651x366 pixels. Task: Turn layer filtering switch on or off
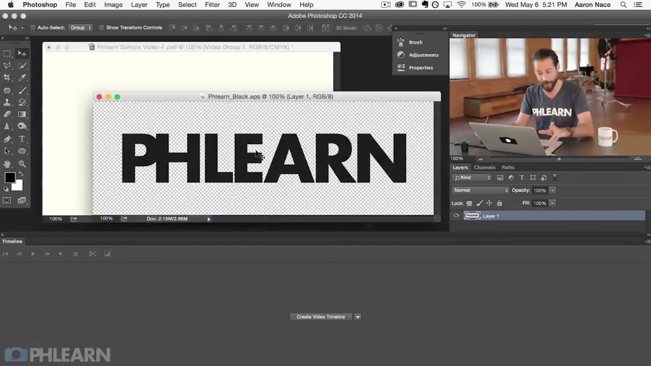coord(554,177)
